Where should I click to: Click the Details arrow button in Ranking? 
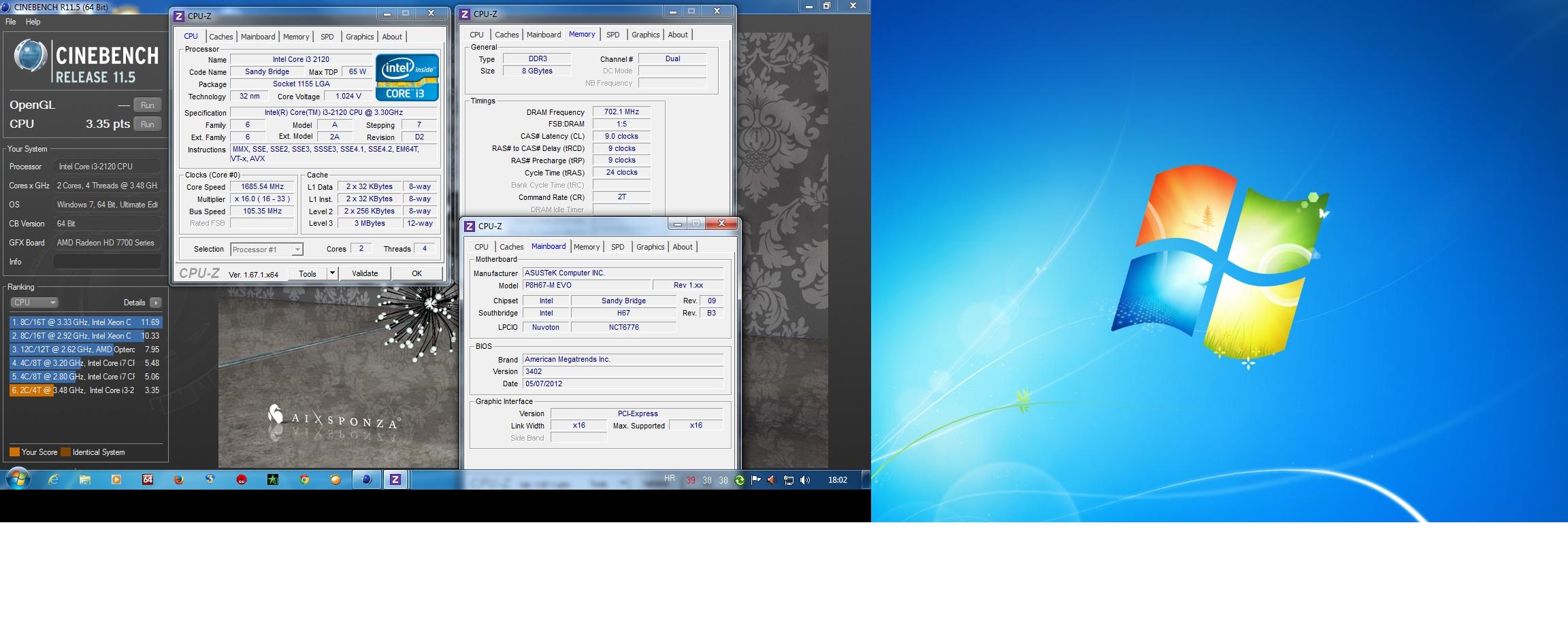pyautogui.click(x=156, y=303)
